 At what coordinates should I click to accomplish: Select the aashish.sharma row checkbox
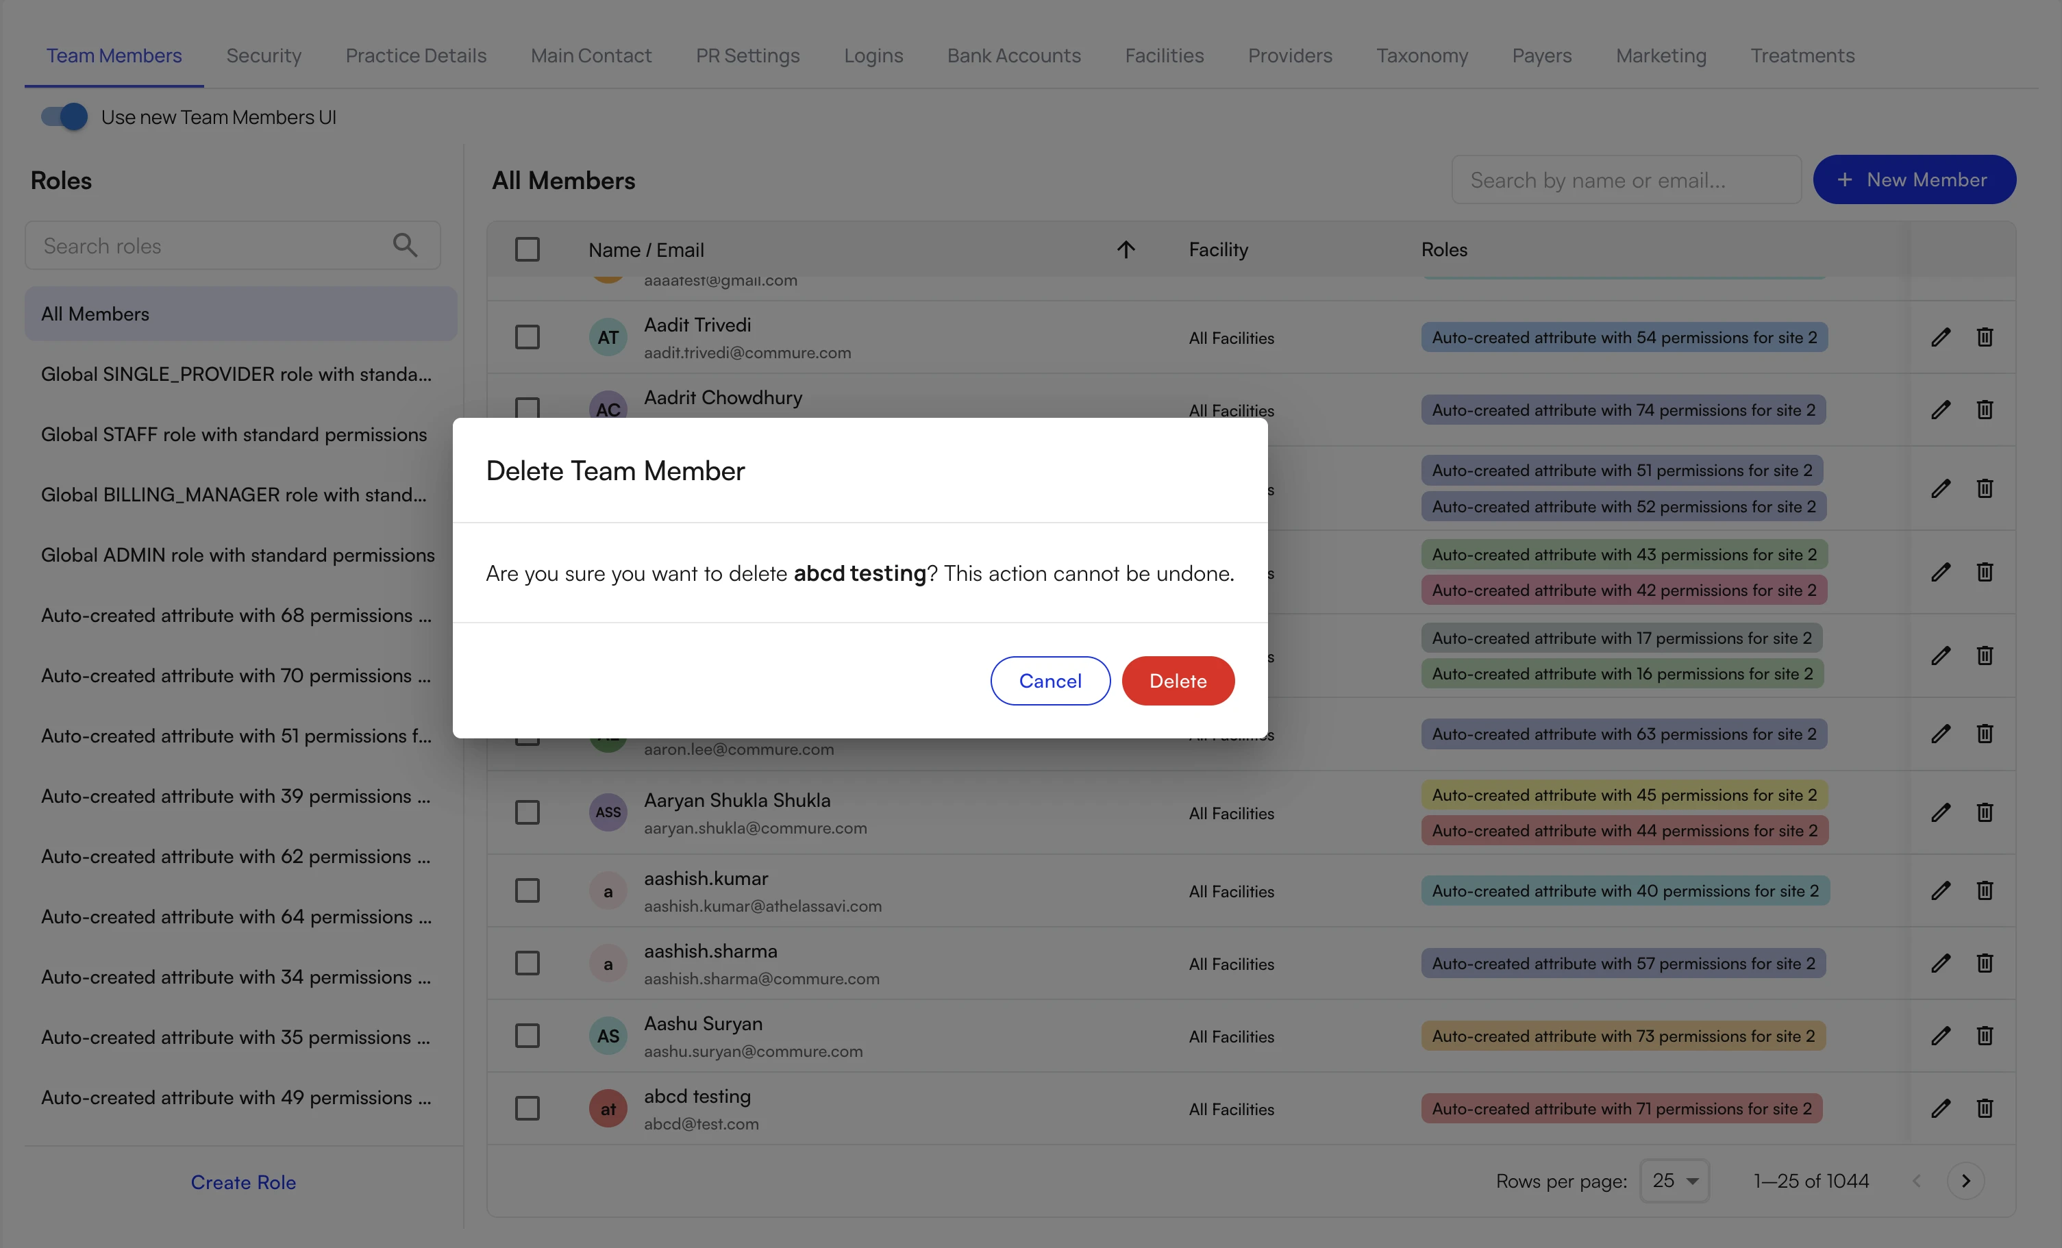tap(527, 964)
